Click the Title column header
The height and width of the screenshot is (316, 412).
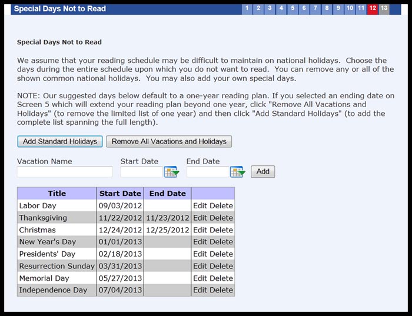click(x=57, y=194)
